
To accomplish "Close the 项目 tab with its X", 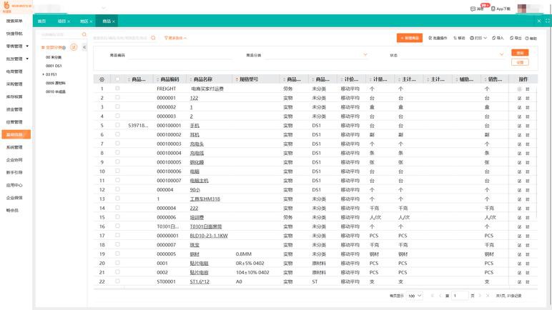I will (x=69, y=21).
